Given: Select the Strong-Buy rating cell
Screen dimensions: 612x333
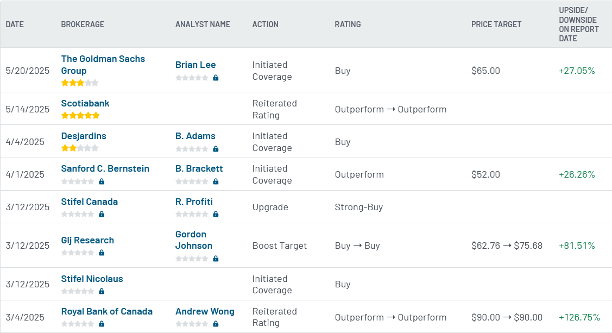Looking at the screenshot, I should (x=359, y=208).
